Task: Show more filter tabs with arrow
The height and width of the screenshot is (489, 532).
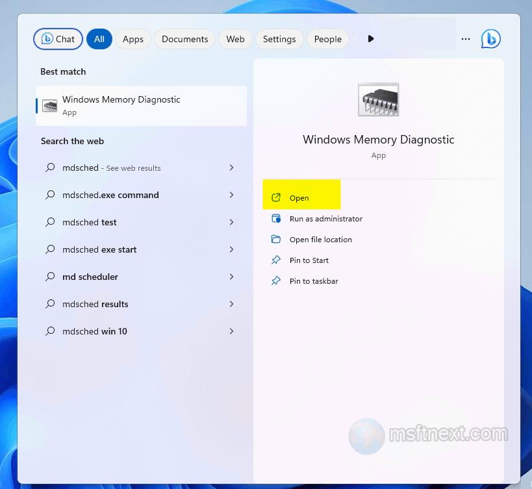Action: click(371, 39)
